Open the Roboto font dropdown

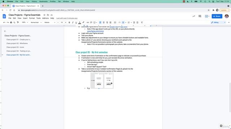pos(50,22)
